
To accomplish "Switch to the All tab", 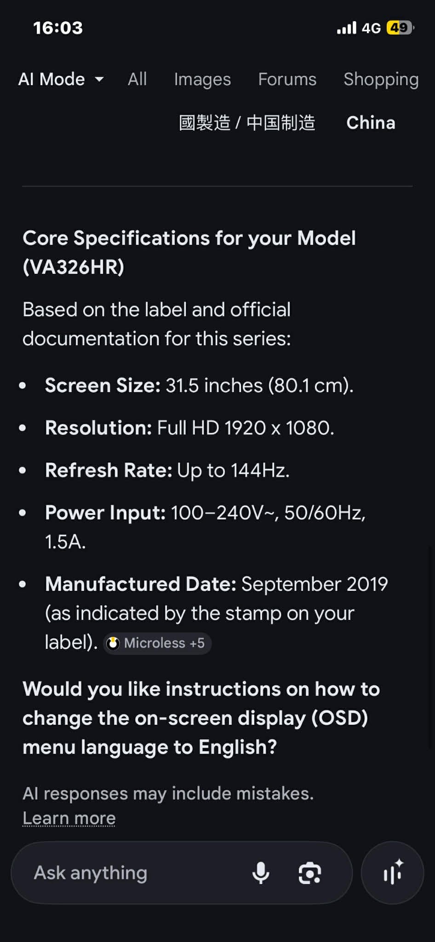I will pyautogui.click(x=137, y=79).
